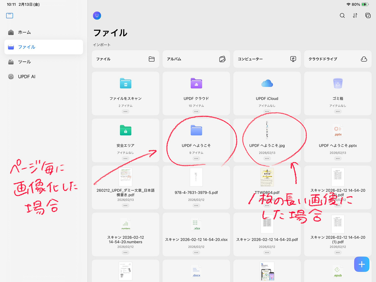Open the UPDF へようこそ.jpg thumbnail
This screenshot has height=282, width=376.
[267, 130]
